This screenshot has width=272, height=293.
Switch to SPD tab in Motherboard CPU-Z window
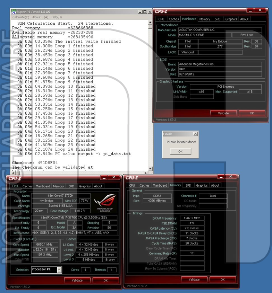(218, 19)
